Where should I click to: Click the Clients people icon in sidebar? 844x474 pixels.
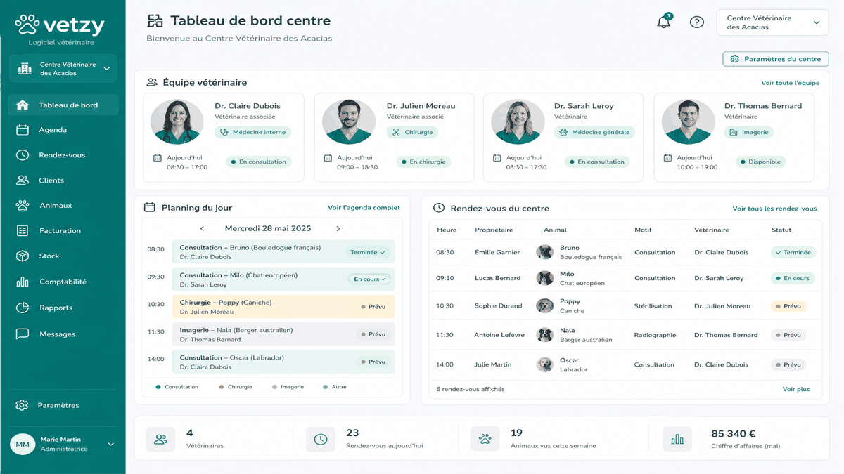(23, 180)
